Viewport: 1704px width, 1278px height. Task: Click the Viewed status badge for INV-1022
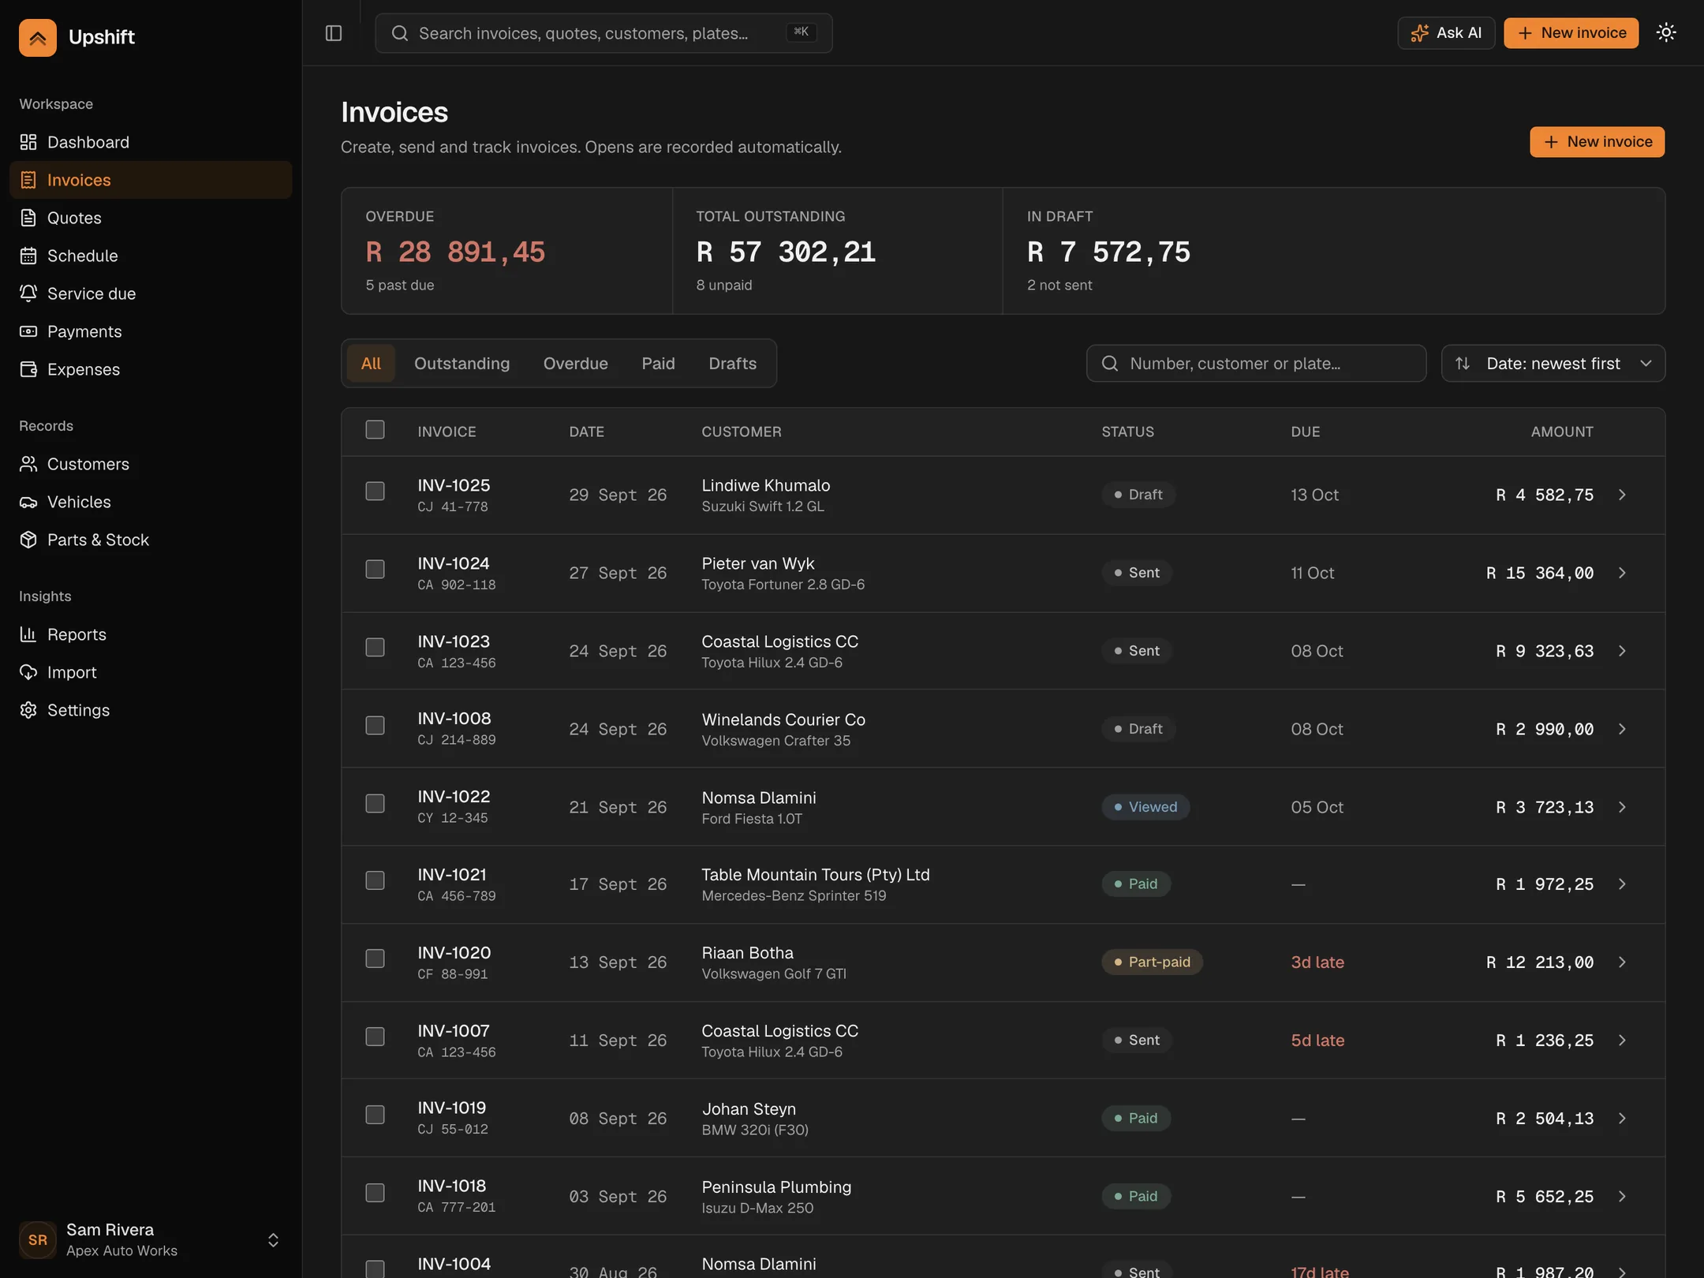1145,807
